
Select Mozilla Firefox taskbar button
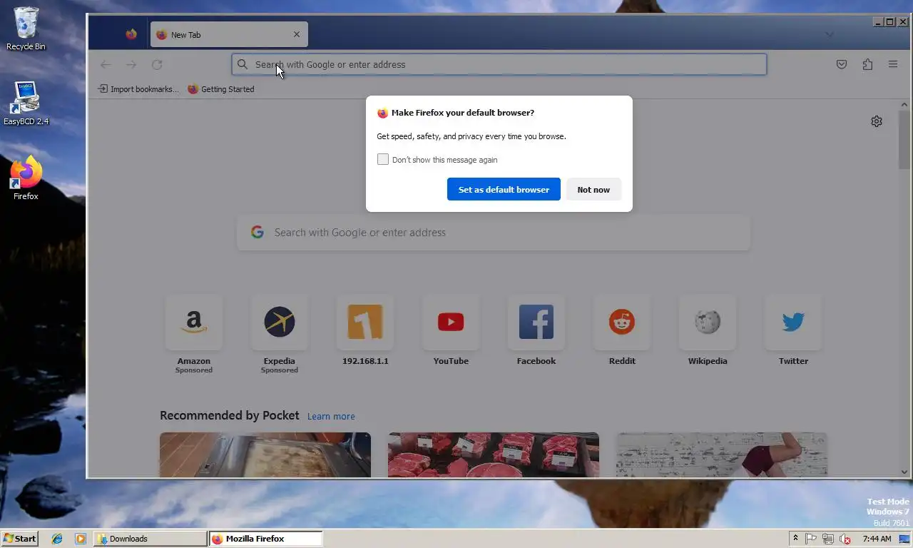point(265,539)
